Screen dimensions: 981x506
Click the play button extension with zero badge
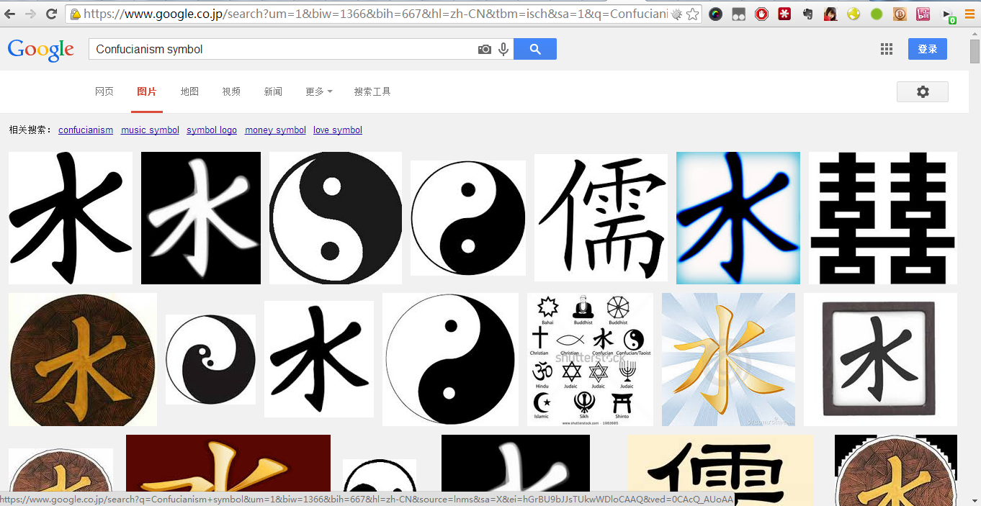point(949,14)
